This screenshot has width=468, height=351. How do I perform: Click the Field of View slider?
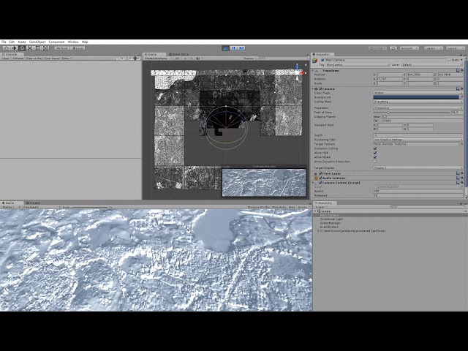click(x=412, y=113)
